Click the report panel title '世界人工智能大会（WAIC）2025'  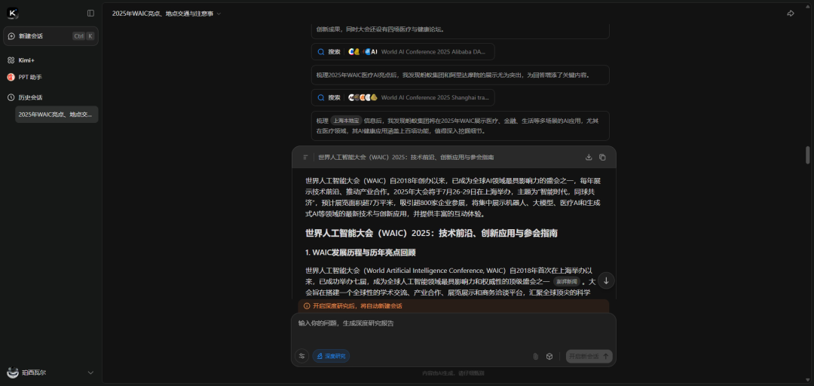(406, 157)
